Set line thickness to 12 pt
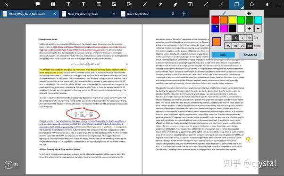The height and width of the screenshot is (176, 284). coord(250,38)
